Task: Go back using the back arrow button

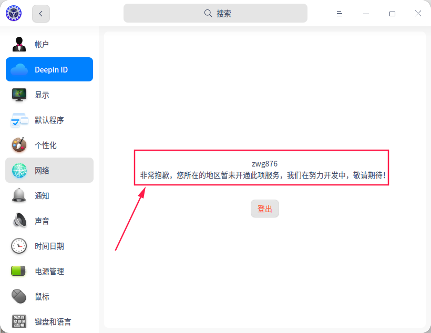Action: (x=41, y=14)
